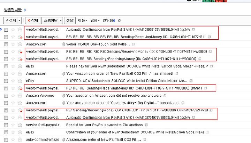Image resolution: width=251 pixels, height=143 pixels.
Task: Click attachment clip on Amazon Answers email
Action: (x=63, y=96)
